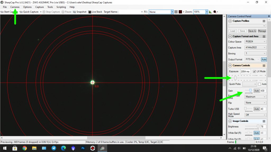The image size is (271, 152).
Task: Open the Colour Space dropdown
Action: click(x=255, y=41)
